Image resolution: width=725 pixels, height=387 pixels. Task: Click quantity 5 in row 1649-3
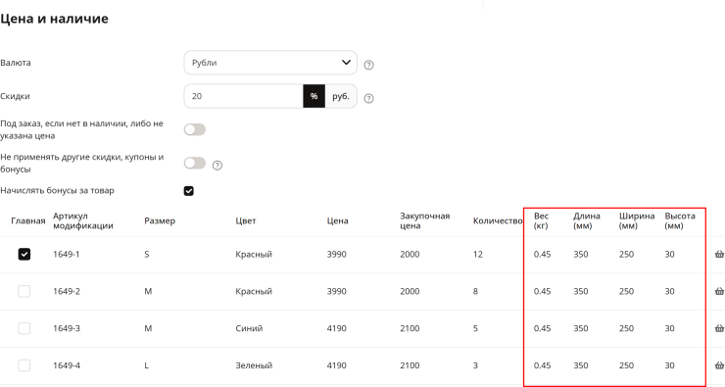475,328
